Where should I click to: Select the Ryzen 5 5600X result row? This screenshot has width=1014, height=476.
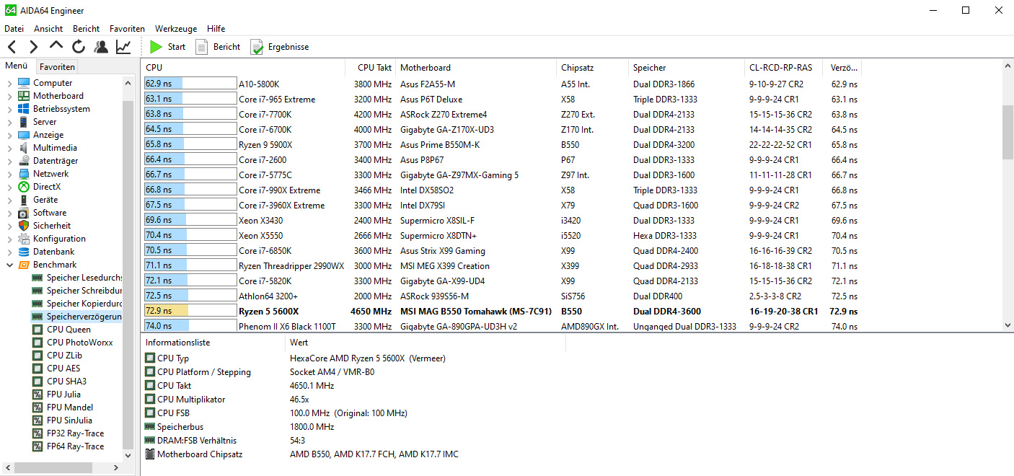(501, 312)
